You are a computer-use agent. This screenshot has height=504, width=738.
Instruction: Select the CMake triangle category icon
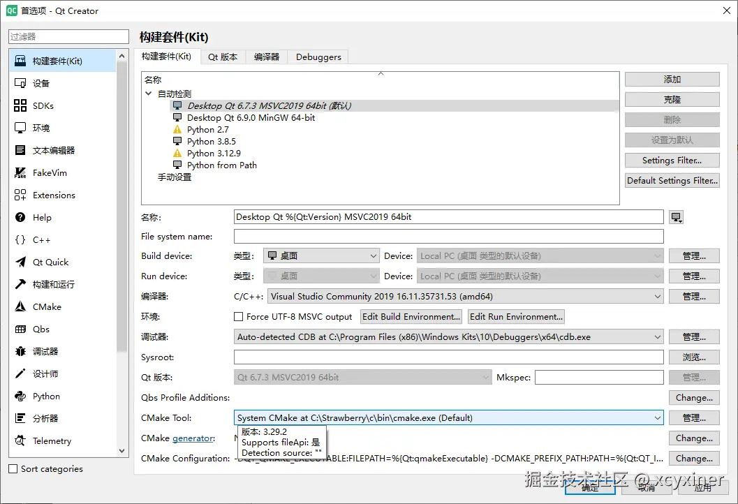(20, 307)
